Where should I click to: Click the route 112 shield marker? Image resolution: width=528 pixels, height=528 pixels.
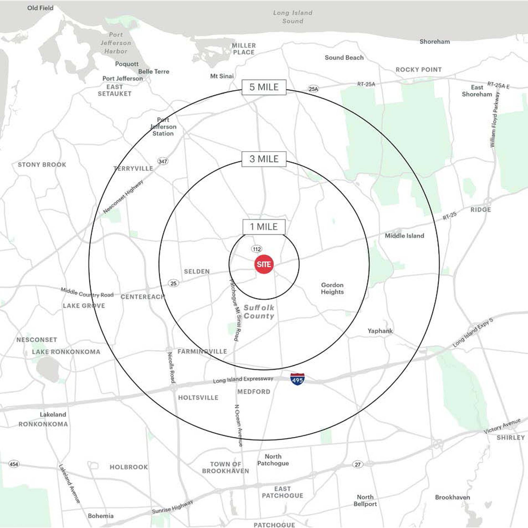pyautogui.click(x=256, y=249)
